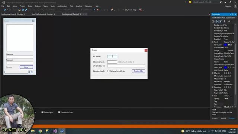Click the Register link on Login form
Screen dimensions: 238x134
click(x=9, y=67)
